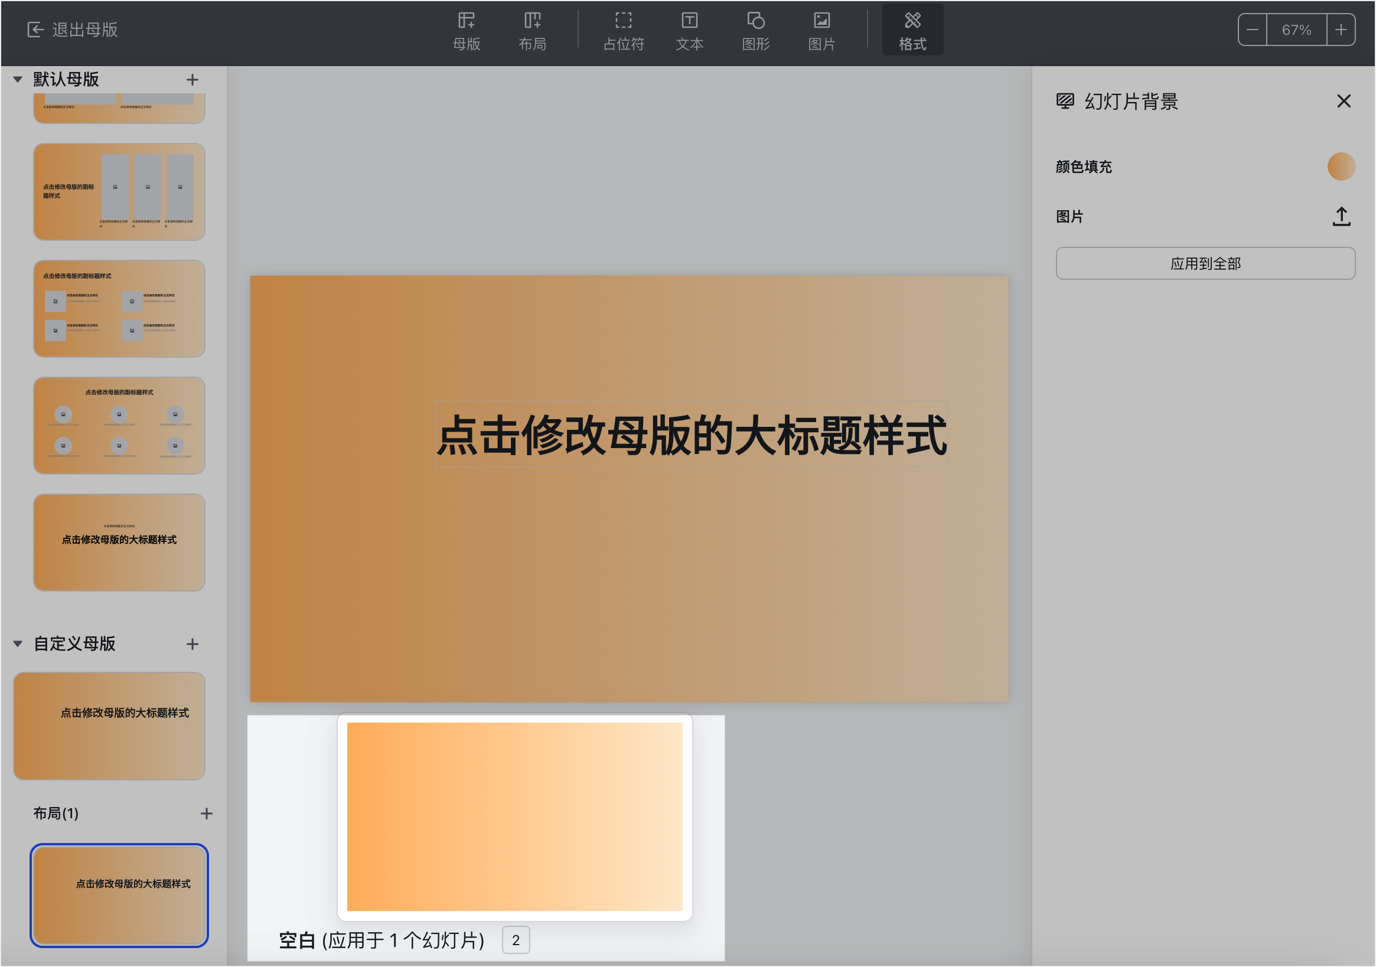Select the three-image column layout thumbnail
The width and height of the screenshot is (1376, 967).
pyautogui.click(x=119, y=192)
